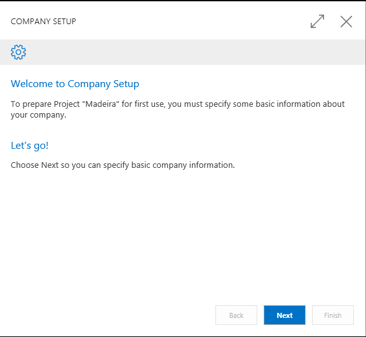366x337 pixels.
Task: Click the Let's go! heading
Action: (30, 146)
